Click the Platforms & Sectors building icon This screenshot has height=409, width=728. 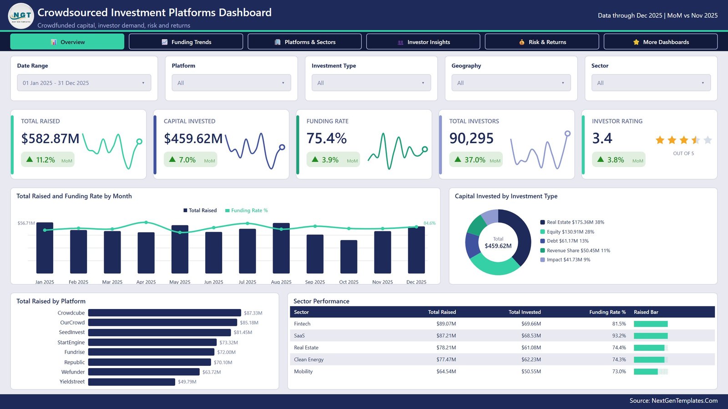tap(278, 42)
